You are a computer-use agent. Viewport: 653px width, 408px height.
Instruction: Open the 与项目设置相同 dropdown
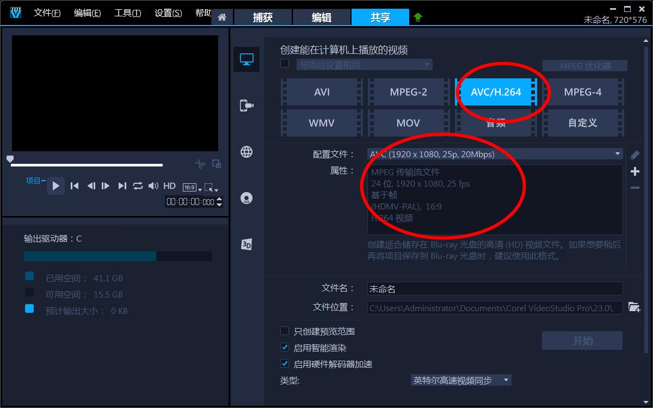coord(364,65)
